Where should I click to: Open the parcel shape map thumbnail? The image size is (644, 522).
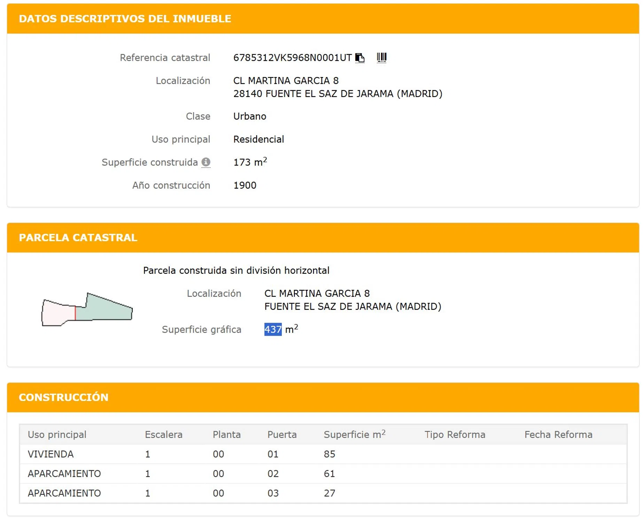click(87, 309)
